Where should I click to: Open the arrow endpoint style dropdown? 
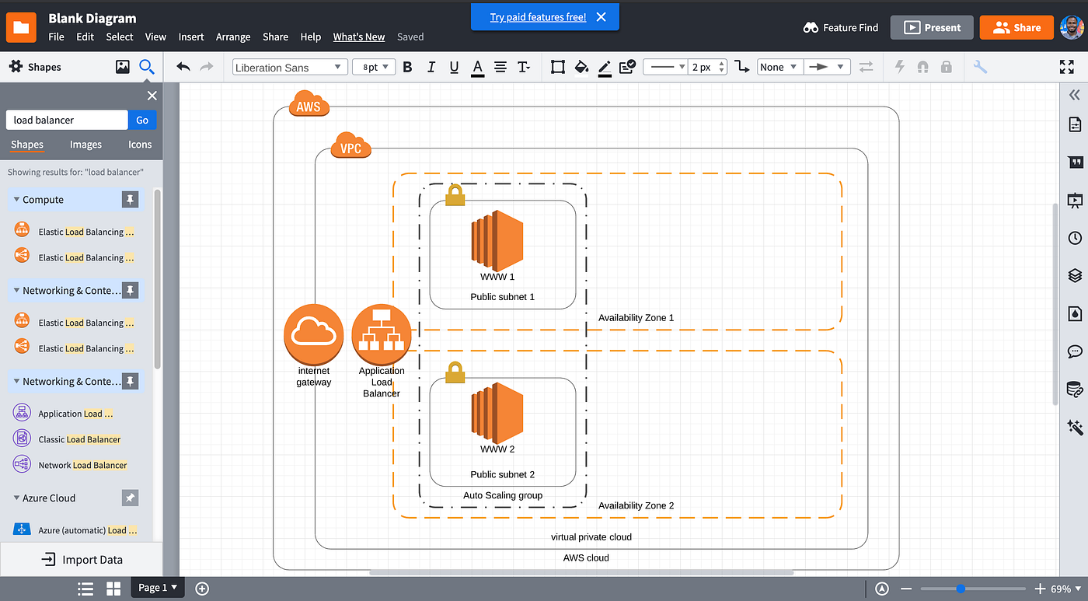coord(827,67)
